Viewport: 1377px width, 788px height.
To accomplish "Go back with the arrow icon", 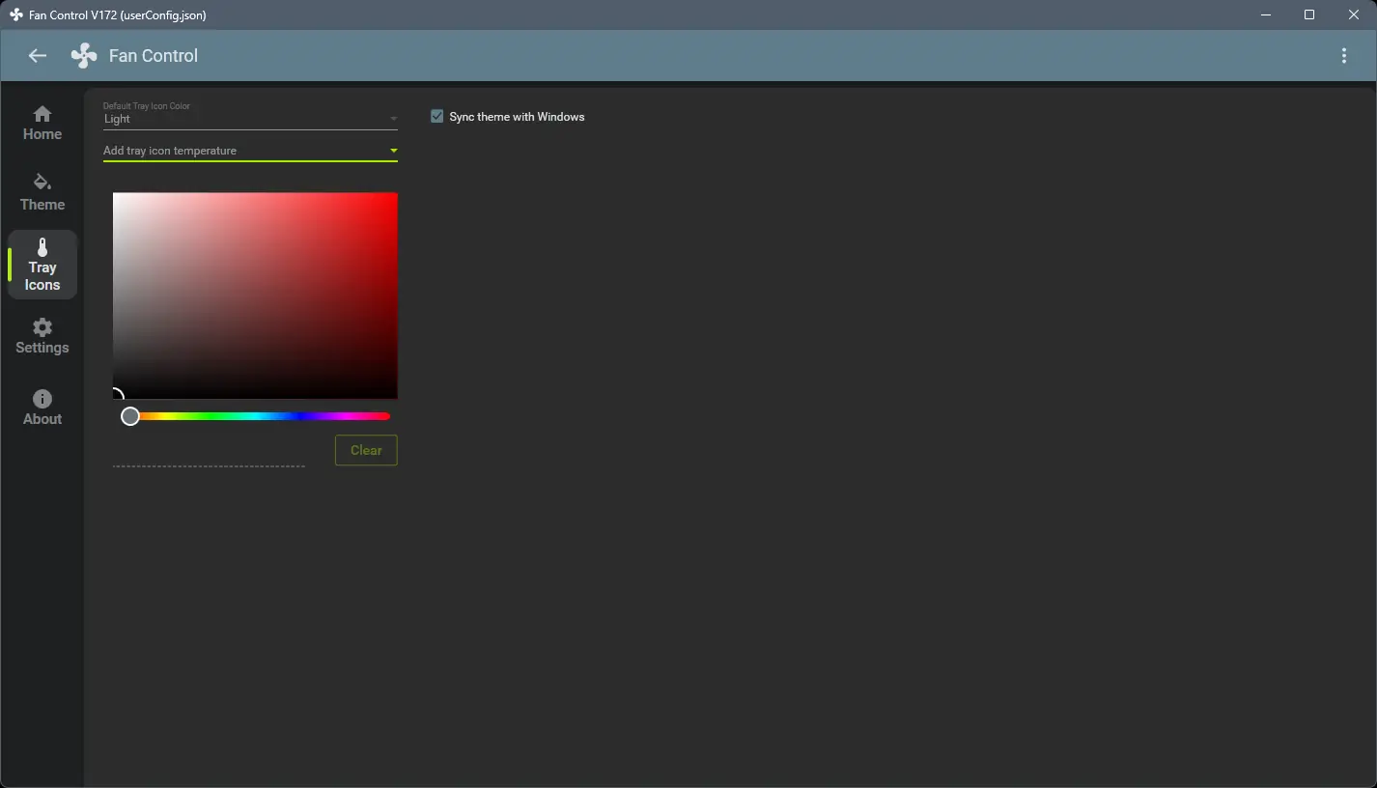I will click(x=38, y=56).
